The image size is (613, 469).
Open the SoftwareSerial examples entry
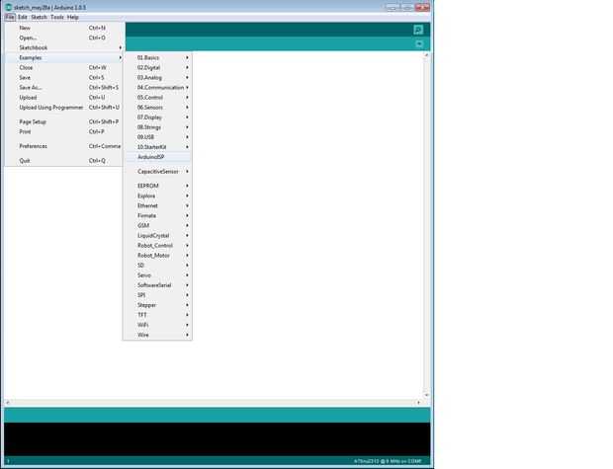click(157, 285)
